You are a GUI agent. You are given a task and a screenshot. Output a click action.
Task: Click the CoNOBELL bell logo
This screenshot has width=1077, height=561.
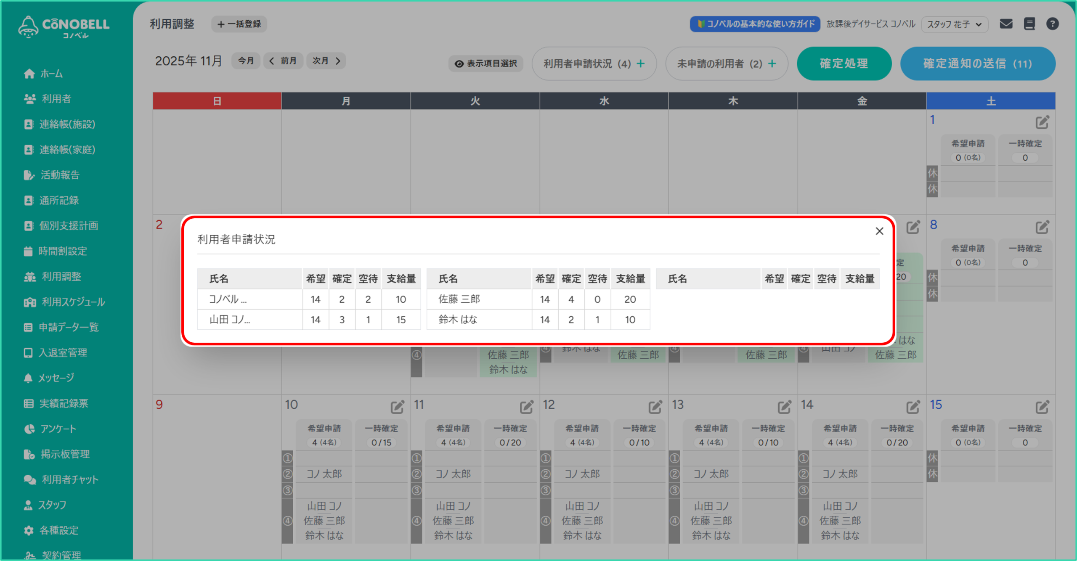(x=29, y=27)
